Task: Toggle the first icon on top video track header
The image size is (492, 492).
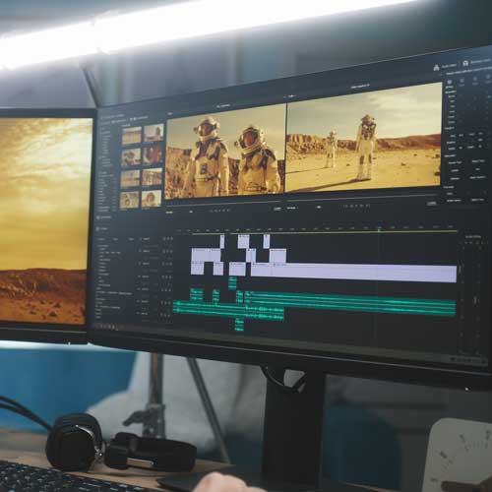Action: click(x=165, y=239)
